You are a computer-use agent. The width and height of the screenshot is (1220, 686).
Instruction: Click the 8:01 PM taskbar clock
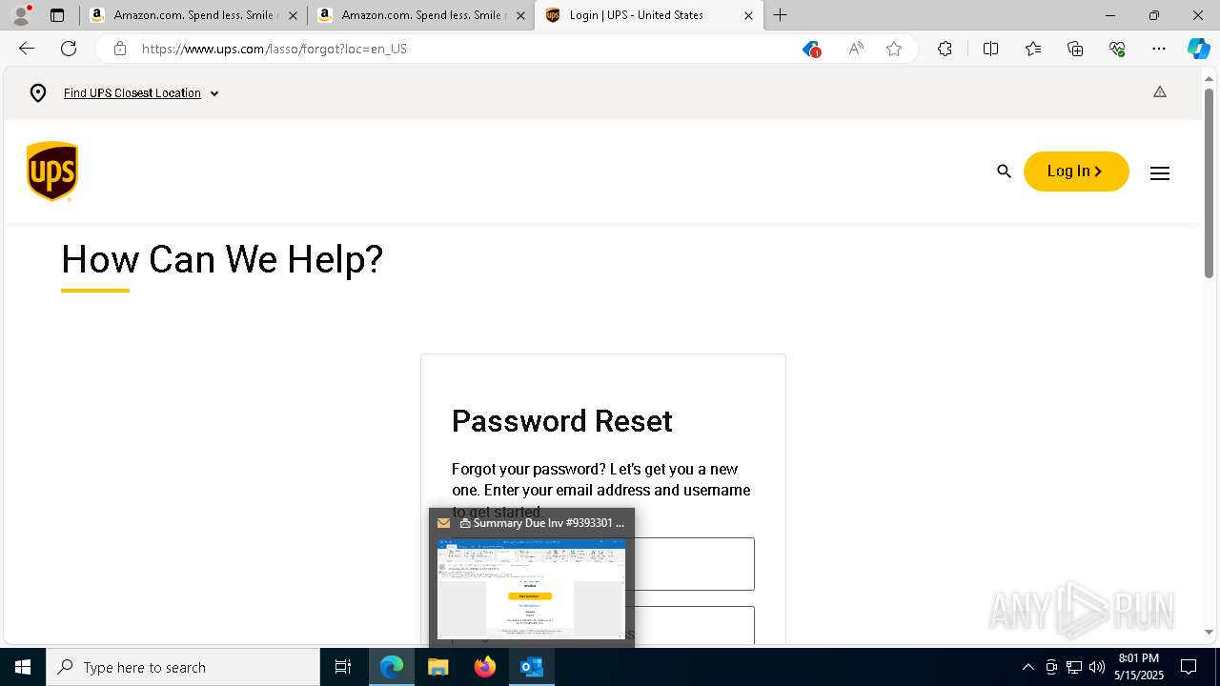point(1139,667)
